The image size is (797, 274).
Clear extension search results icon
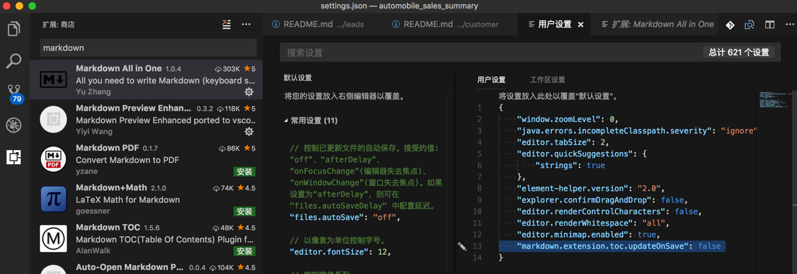(227, 24)
